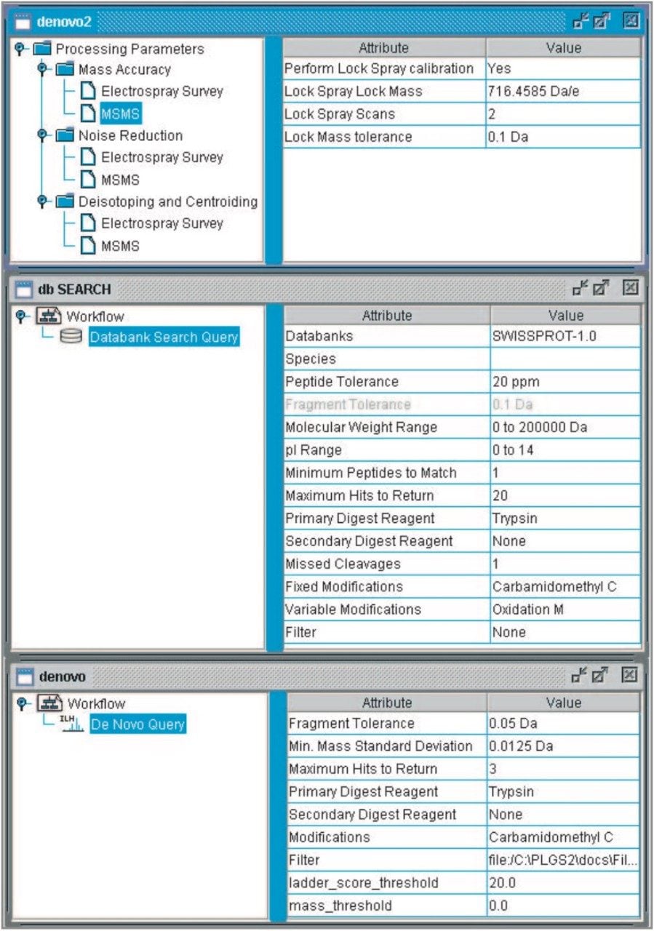
Task: Close the db SEARCH window
Action: 631,288
